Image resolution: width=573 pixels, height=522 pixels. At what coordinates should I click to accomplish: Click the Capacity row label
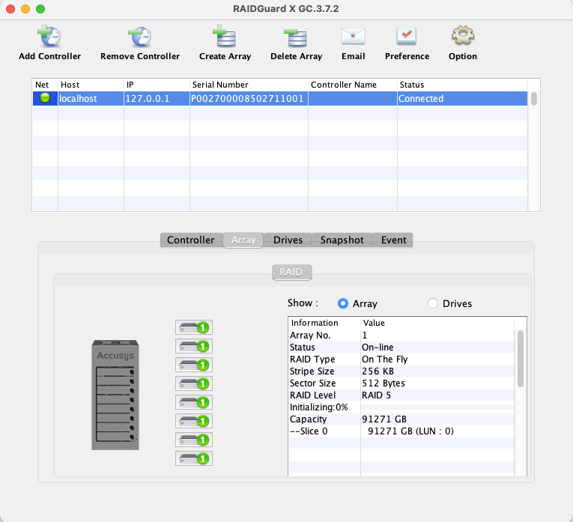tap(308, 419)
